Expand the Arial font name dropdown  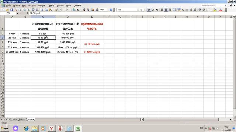pyautogui.click(x=138, y=10)
